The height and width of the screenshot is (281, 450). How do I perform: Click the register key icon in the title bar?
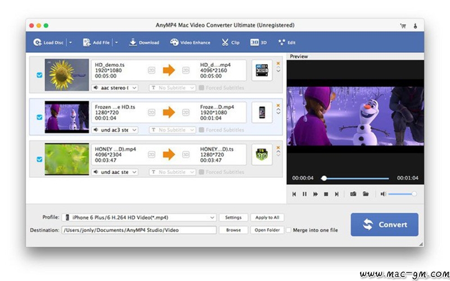[x=415, y=26]
